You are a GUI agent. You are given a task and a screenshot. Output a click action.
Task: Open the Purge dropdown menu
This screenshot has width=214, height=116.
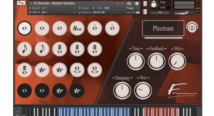(x=133, y=8)
